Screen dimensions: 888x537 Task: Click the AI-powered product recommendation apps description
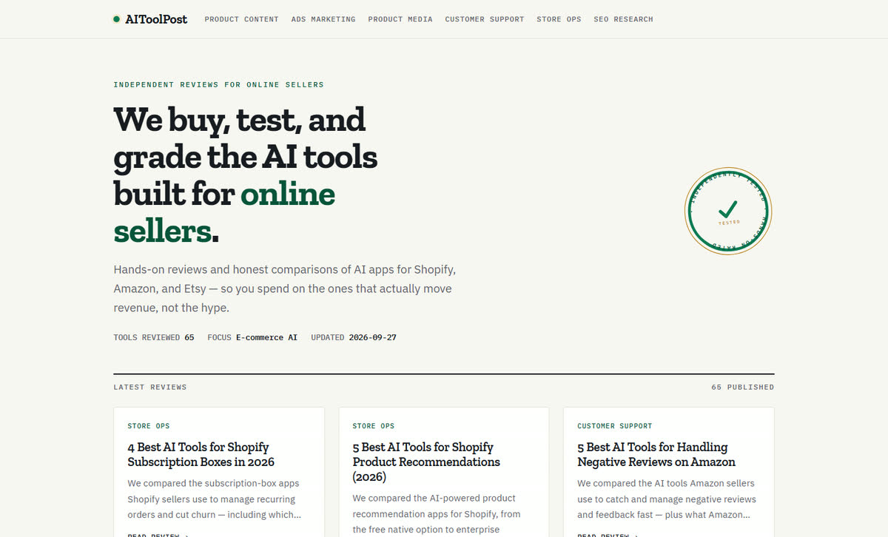tap(437, 513)
